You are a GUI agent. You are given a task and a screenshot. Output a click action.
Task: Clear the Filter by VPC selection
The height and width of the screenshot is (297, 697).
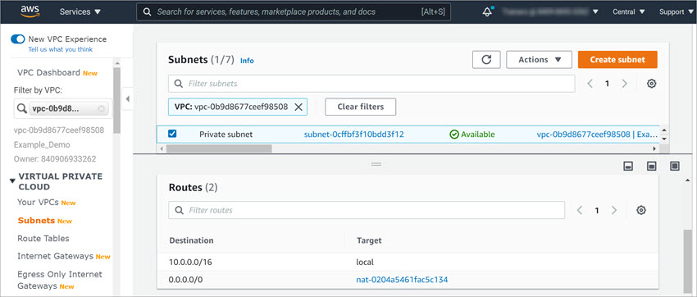coord(102,109)
